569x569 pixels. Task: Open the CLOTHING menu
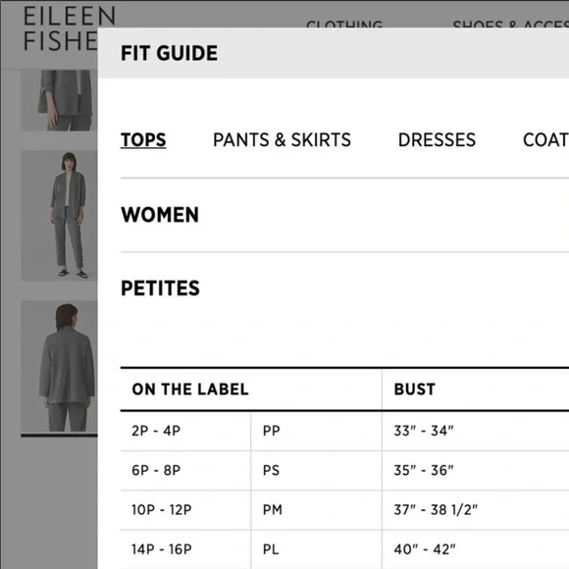(x=344, y=24)
